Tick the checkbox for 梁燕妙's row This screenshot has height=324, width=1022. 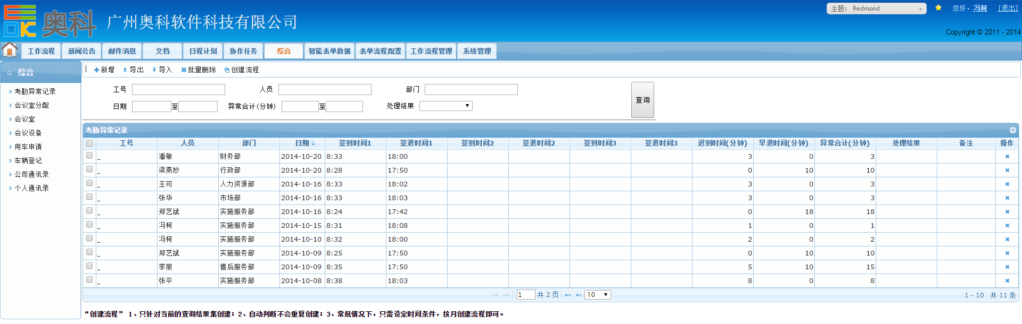point(89,169)
